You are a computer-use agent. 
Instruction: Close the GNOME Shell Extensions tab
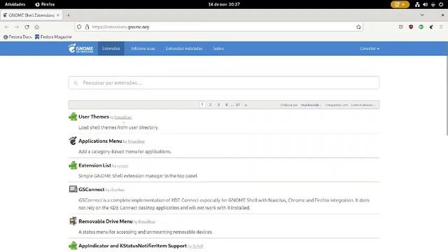[58, 15]
